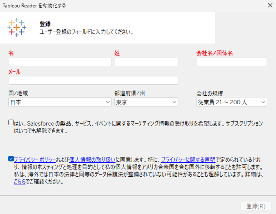Click the Tableau logo icon

pyautogui.click(x=17, y=27)
